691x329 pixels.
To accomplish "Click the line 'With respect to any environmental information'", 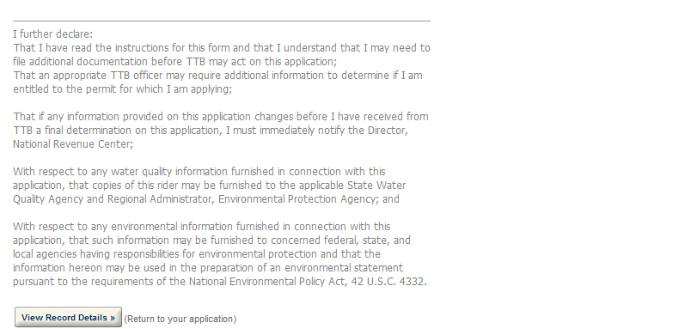I will [202, 227].
